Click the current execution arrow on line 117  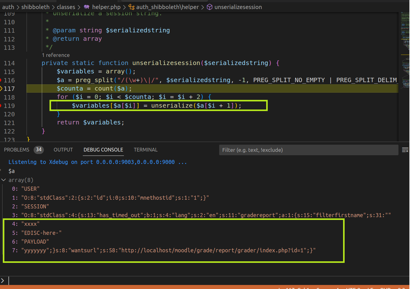[x=1, y=89]
